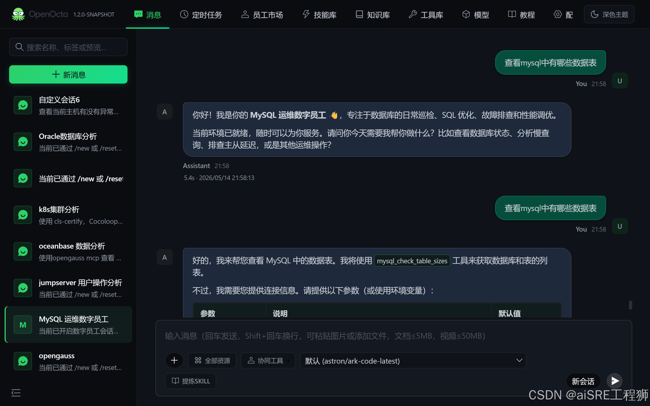Viewport: 650px width, 406px height.
Task: Click the U avatar beside the first user message
Action: point(620,81)
